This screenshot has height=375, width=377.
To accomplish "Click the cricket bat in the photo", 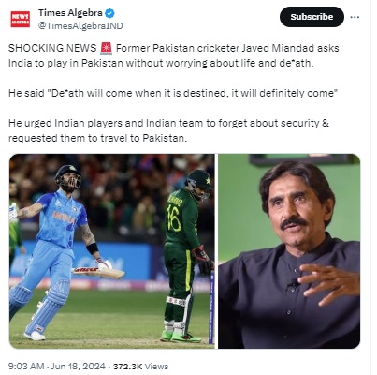I will click(99, 272).
